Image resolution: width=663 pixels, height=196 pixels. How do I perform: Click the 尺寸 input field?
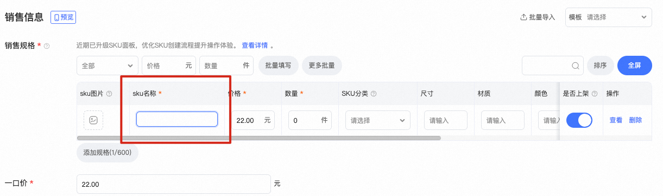click(x=446, y=120)
